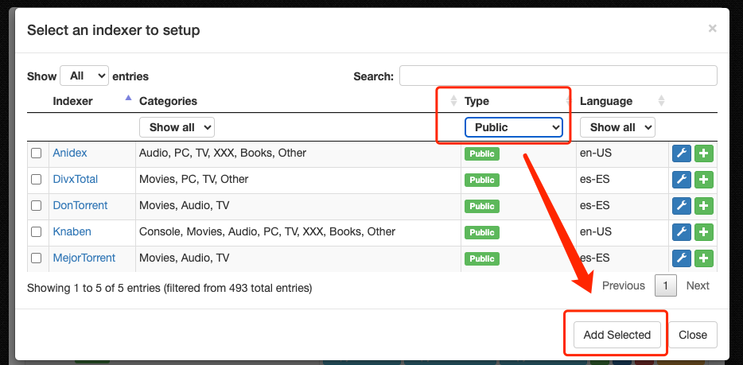This screenshot has width=743, height=365.
Task: Expand the Categories Show all dropdown
Action: [177, 127]
